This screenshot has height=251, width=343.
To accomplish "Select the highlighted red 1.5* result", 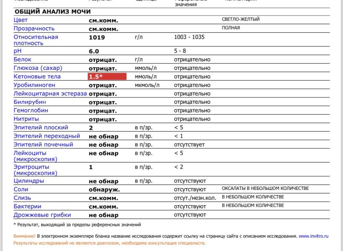I will point(107,77).
